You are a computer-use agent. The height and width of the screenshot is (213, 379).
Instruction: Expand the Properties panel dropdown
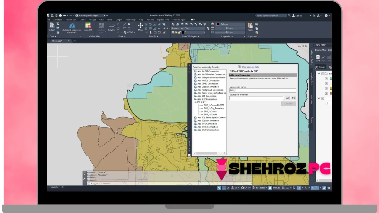pyautogui.click(x=227, y=36)
